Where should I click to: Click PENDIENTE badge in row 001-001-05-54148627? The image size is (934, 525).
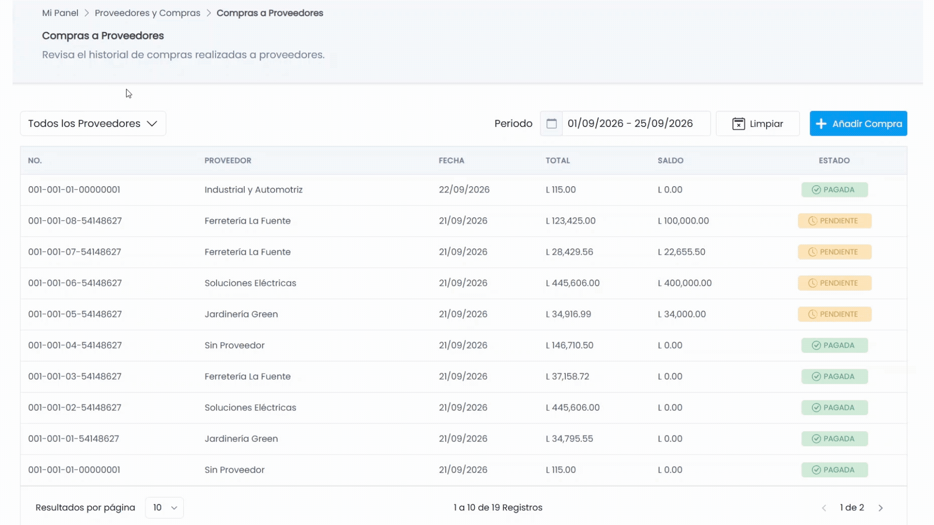click(x=834, y=314)
